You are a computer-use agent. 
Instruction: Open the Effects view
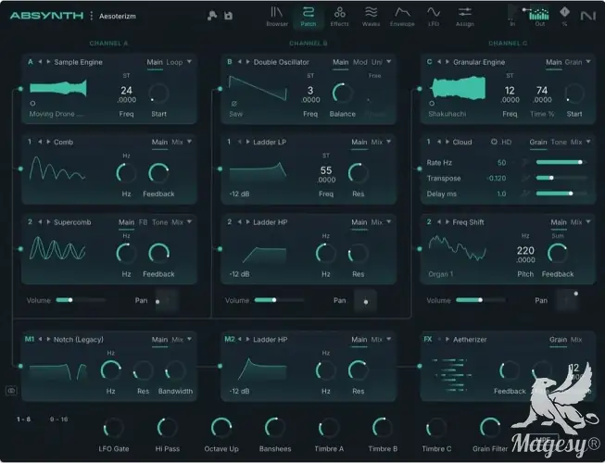pyautogui.click(x=339, y=16)
